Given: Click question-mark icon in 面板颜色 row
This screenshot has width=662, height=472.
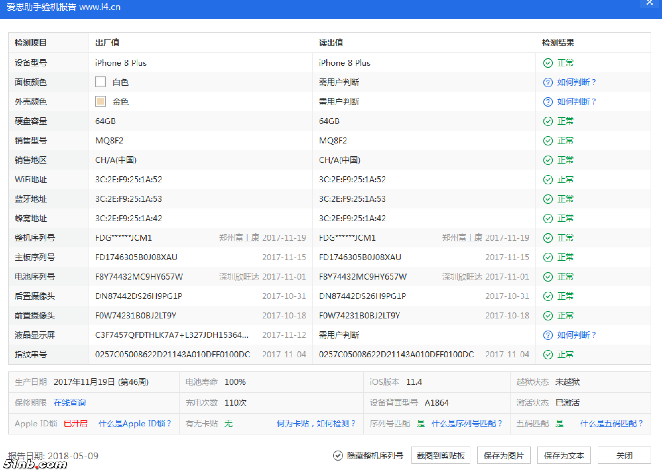Looking at the screenshot, I should click(548, 82).
